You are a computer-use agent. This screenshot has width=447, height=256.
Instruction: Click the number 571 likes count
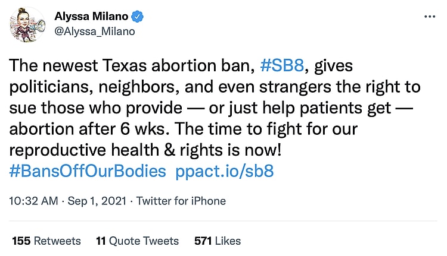pyautogui.click(x=204, y=241)
